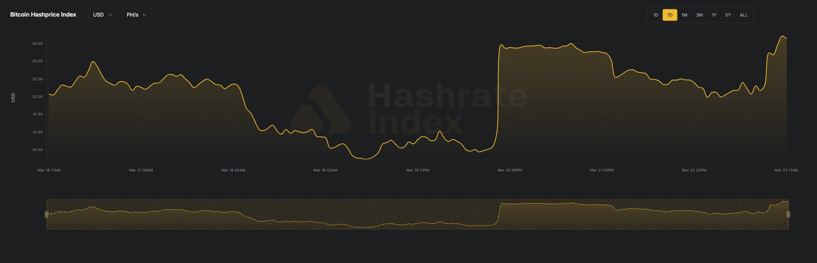
Task: Click the 32.50 y-axis value
Action: pyautogui.click(x=38, y=79)
